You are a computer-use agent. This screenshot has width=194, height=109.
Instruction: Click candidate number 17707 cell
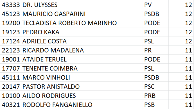point(11,68)
